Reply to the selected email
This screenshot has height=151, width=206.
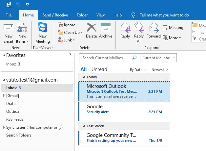(125, 31)
